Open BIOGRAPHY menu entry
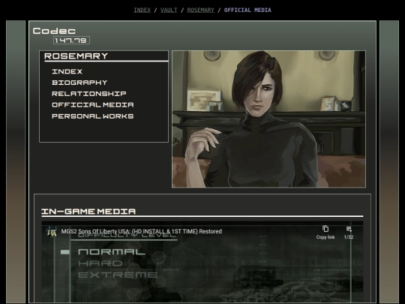The width and height of the screenshot is (405, 304). pyautogui.click(x=79, y=83)
